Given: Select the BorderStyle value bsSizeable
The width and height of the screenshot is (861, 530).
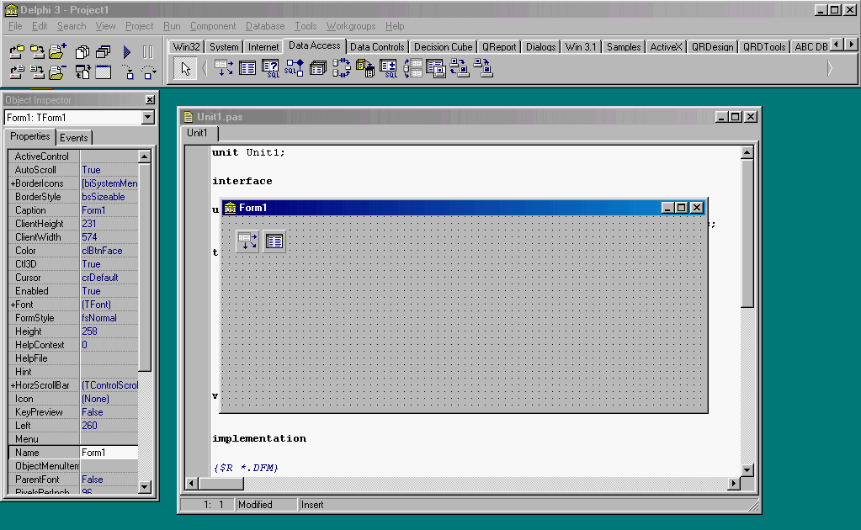Looking at the screenshot, I should click(x=109, y=197).
